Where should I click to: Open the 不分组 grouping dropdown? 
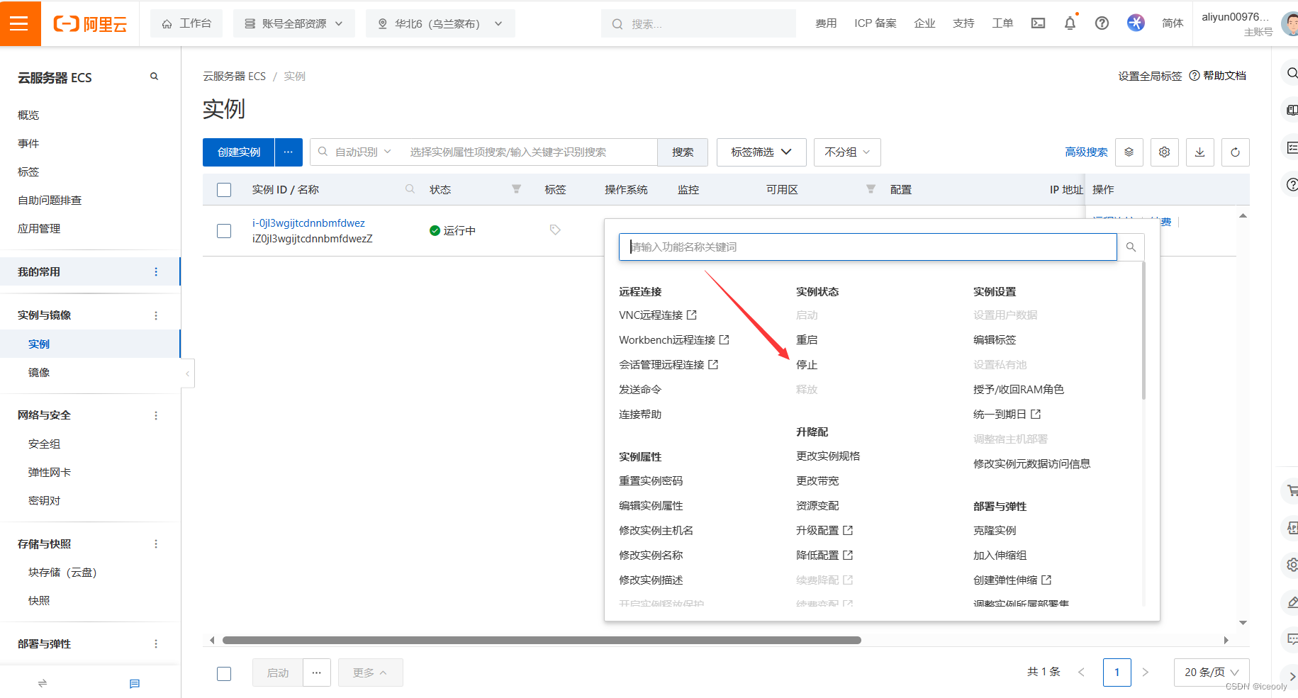pos(847,152)
